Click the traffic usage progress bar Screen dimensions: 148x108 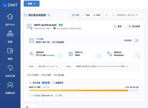click(84, 90)
